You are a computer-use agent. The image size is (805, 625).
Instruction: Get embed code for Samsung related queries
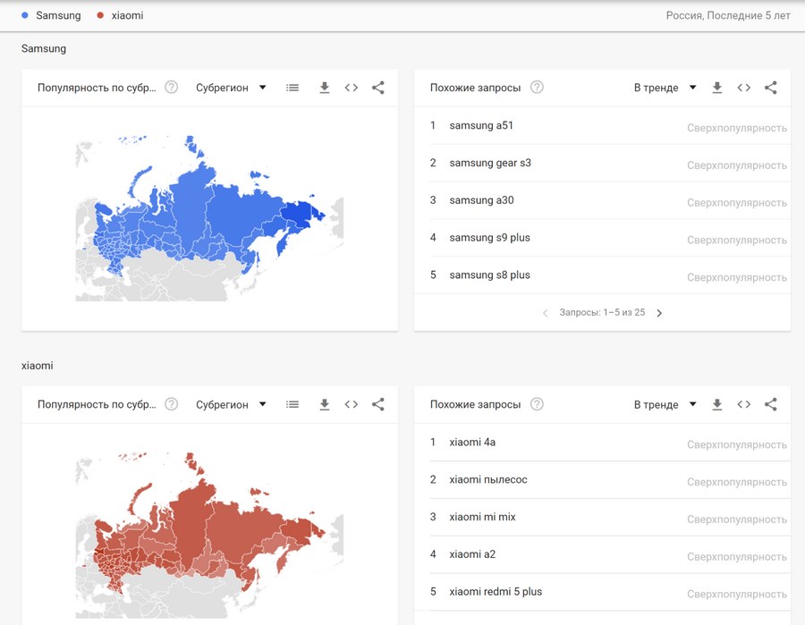(744, 88)
